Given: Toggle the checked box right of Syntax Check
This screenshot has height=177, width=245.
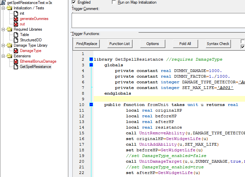Looking at the screenshot, I should coord(243,47).
